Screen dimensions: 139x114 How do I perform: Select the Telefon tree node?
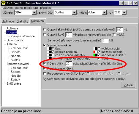pos(12,44)
